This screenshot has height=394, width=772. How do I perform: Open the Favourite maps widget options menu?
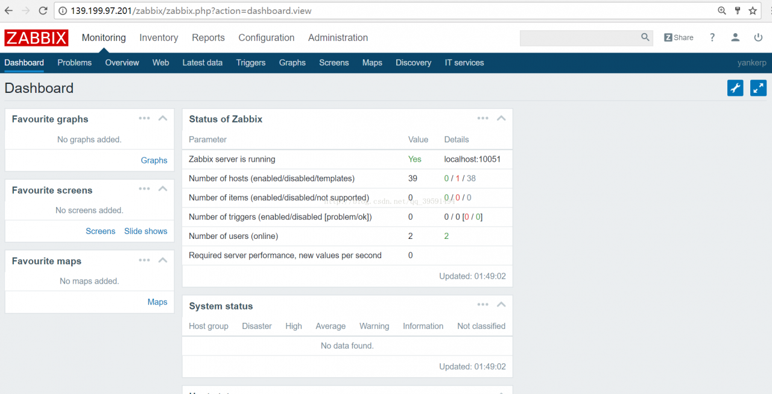[144, 260]
